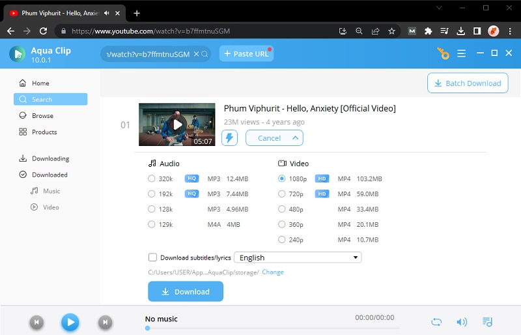Viewport: 521px width, 335px height.
Task: Toggle the browser side panel icon
Action: 477,31
